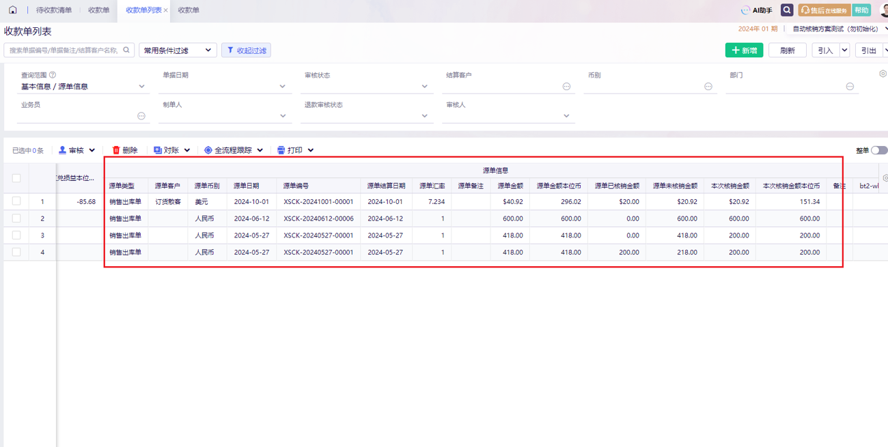Click the 业务员 ellipsis picker icon
The image size is (888, 447).
141,116
